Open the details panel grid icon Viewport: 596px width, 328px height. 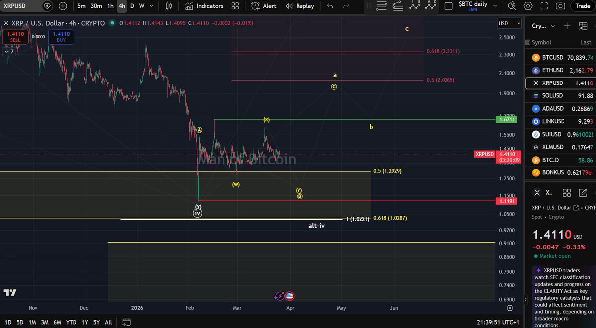567,193
